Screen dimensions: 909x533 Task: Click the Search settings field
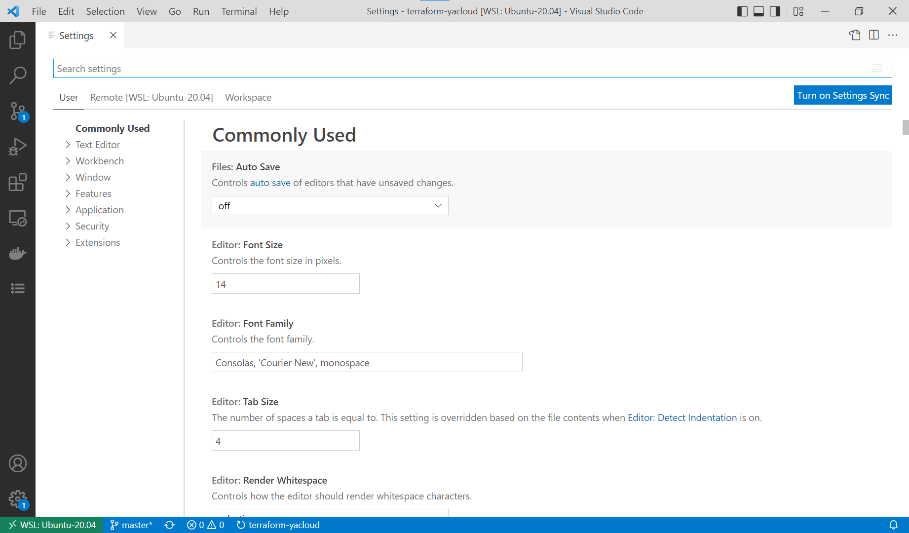coord(472,69)
